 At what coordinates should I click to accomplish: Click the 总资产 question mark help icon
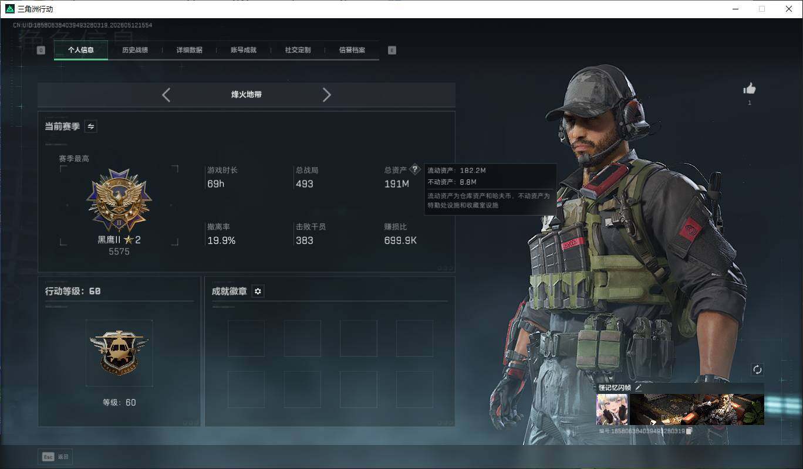point(414,169)
